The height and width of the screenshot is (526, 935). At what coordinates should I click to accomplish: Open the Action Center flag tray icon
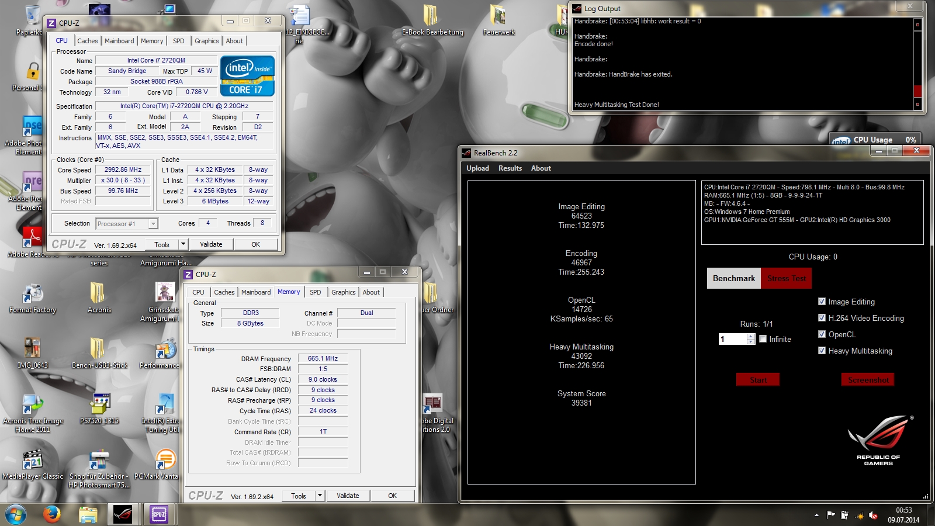coord(830,515)
